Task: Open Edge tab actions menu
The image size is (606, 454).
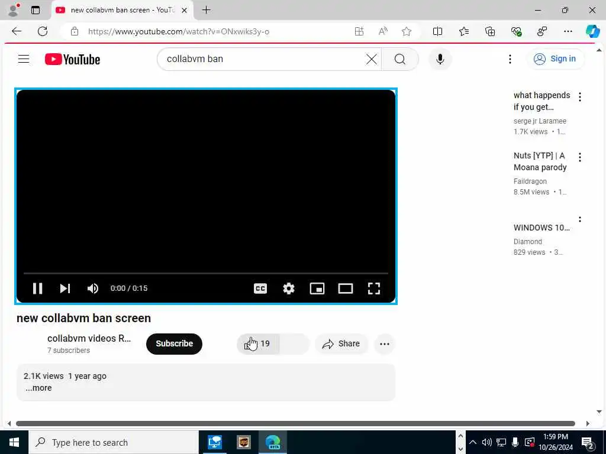Action: 36,10
